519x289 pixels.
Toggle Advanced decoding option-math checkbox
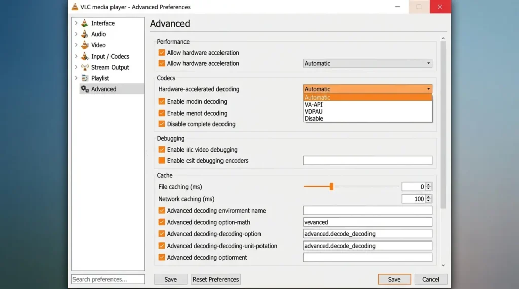pyautogui.click(x=162, y=222)
